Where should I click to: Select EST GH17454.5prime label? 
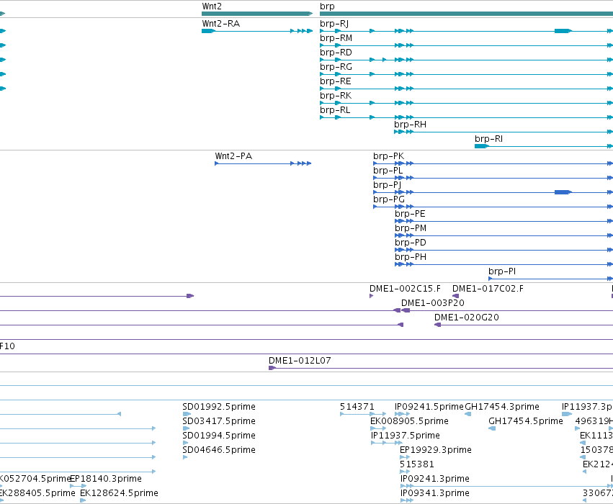point(526,421)
